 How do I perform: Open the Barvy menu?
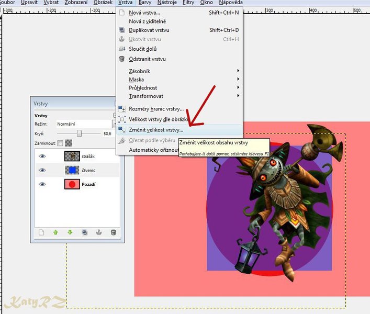145,3
